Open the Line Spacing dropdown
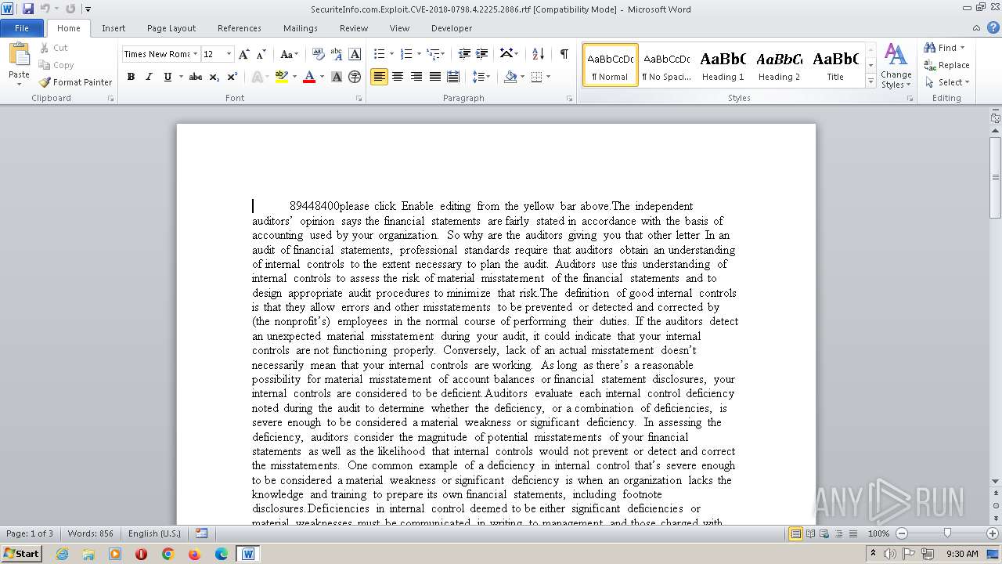The width and height of the screenshot is (1002, 564). pos(481,77)
